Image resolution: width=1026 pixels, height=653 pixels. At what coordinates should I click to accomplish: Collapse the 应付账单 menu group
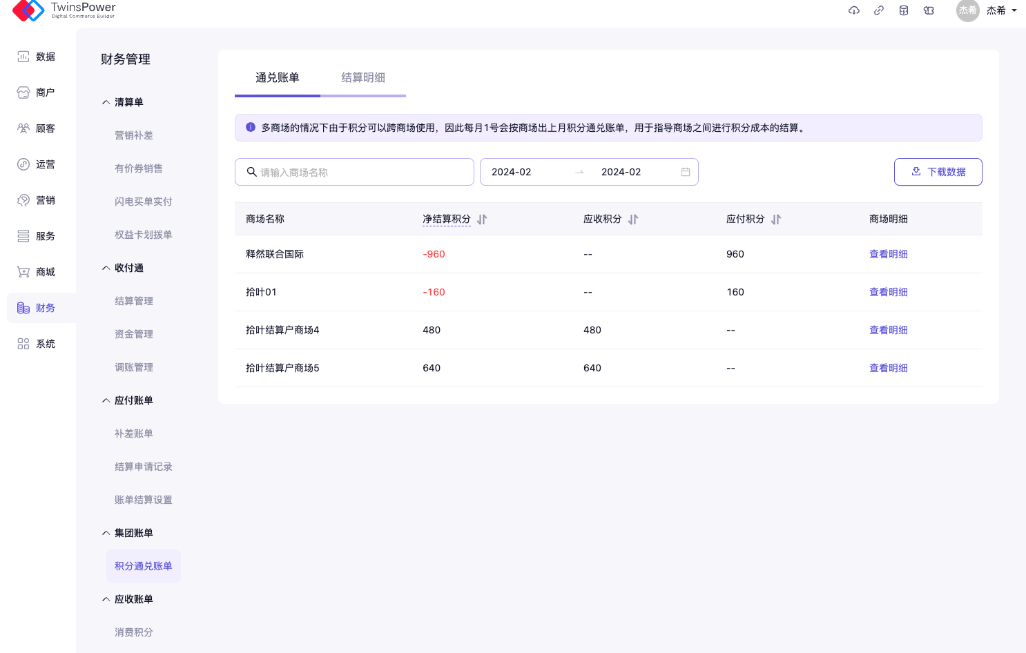coord(106,400)
